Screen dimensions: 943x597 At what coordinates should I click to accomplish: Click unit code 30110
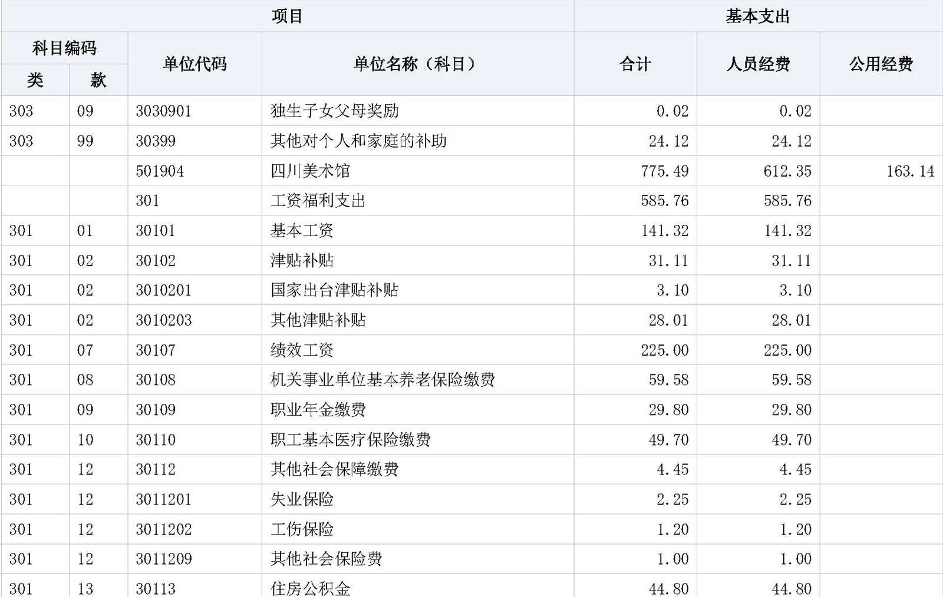(156, 440)
